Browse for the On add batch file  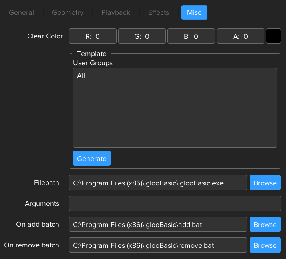(x=265, y=224)
